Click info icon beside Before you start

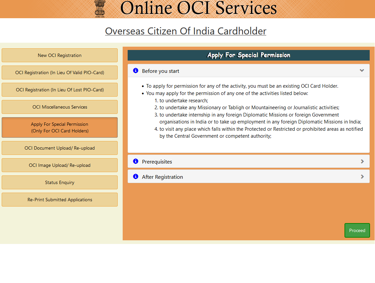[x=136, y=71]
